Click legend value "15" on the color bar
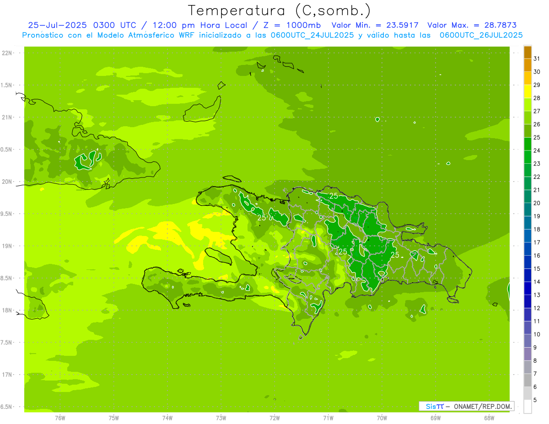The image size is (549, 424). [x=537, y=268]
